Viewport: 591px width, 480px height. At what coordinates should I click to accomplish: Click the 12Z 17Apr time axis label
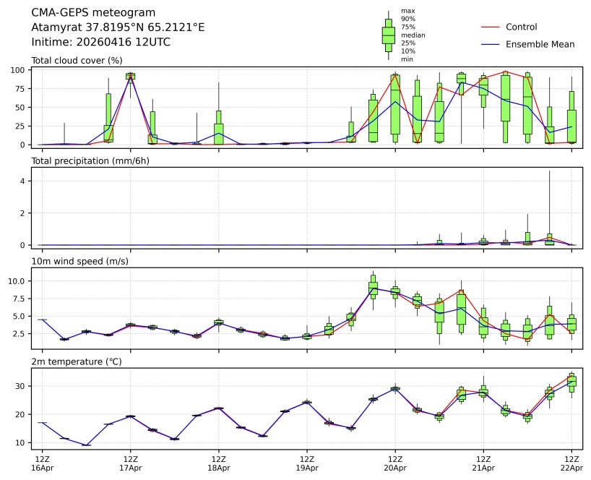131,463
